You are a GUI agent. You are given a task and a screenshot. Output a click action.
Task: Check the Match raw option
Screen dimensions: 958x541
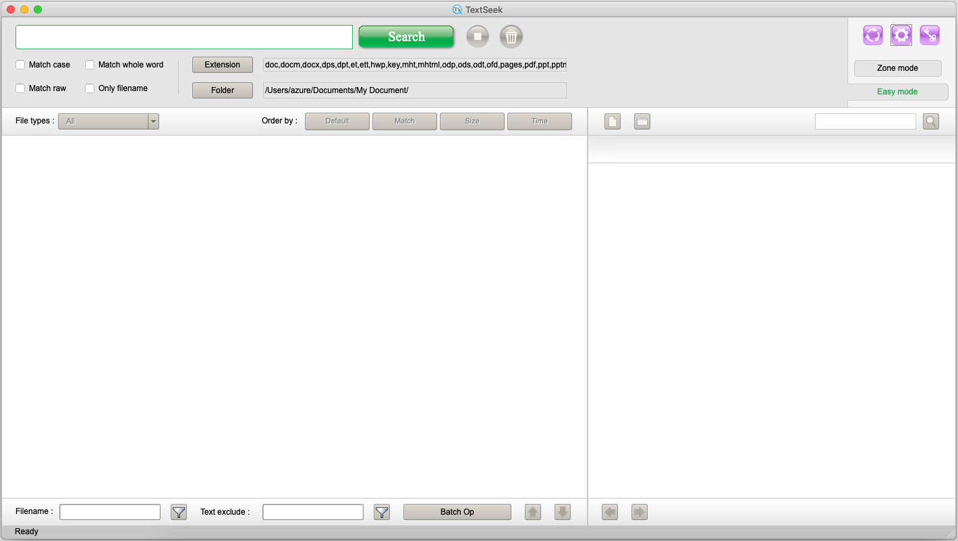coord(21,88)
